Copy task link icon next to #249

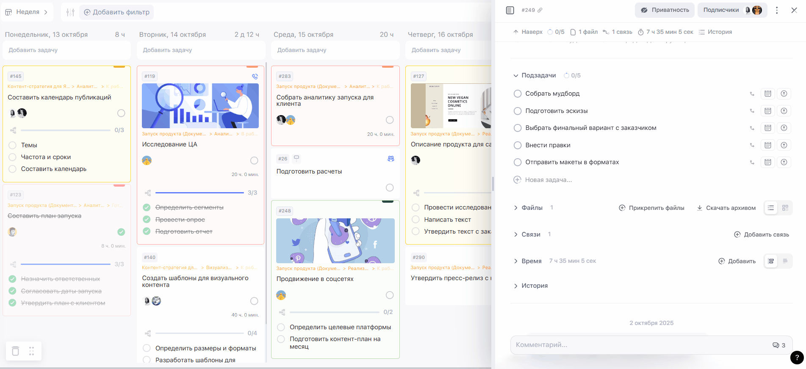[x=540, y=10]
